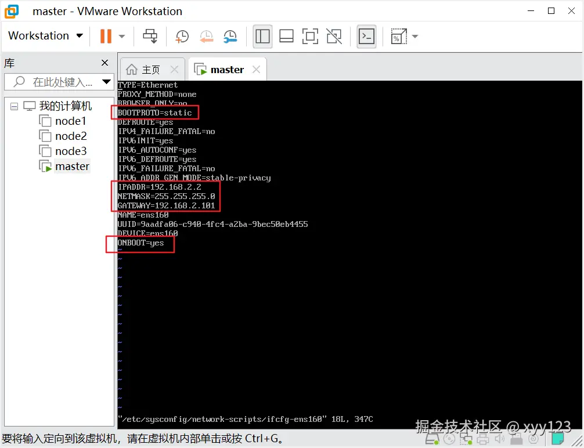Open the Workstation menu

[x=45, y=36]
